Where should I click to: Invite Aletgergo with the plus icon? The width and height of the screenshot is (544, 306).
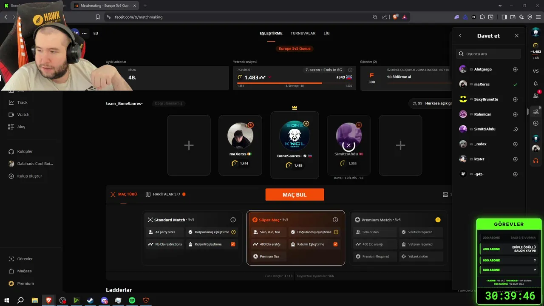pos(515,69)
